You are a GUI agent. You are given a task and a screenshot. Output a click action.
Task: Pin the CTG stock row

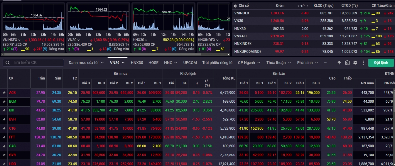tap(4, 129)
